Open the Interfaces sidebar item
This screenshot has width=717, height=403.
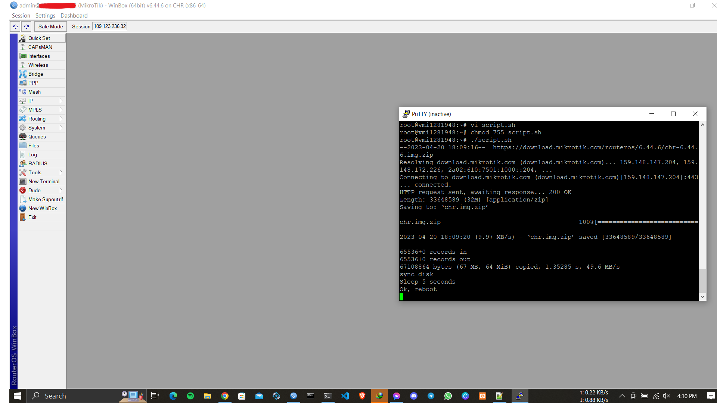39,56
